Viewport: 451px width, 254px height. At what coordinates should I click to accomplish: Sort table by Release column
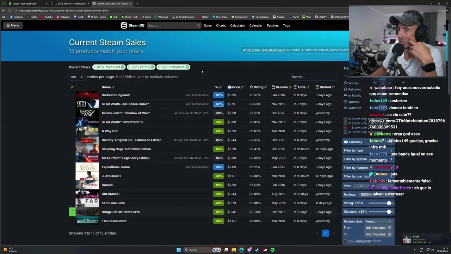(282, 87)
